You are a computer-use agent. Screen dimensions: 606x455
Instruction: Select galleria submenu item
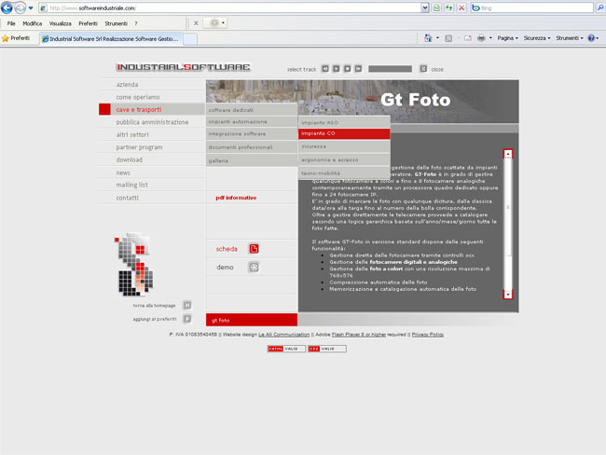coord(252,160)
